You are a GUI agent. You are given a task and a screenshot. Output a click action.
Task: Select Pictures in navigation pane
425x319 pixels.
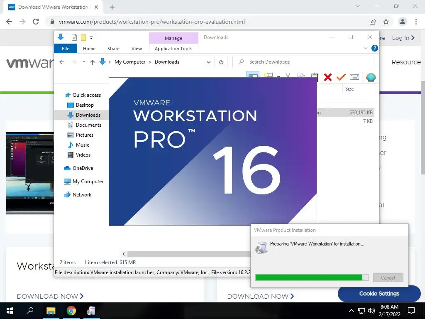(x=84, y=135)
